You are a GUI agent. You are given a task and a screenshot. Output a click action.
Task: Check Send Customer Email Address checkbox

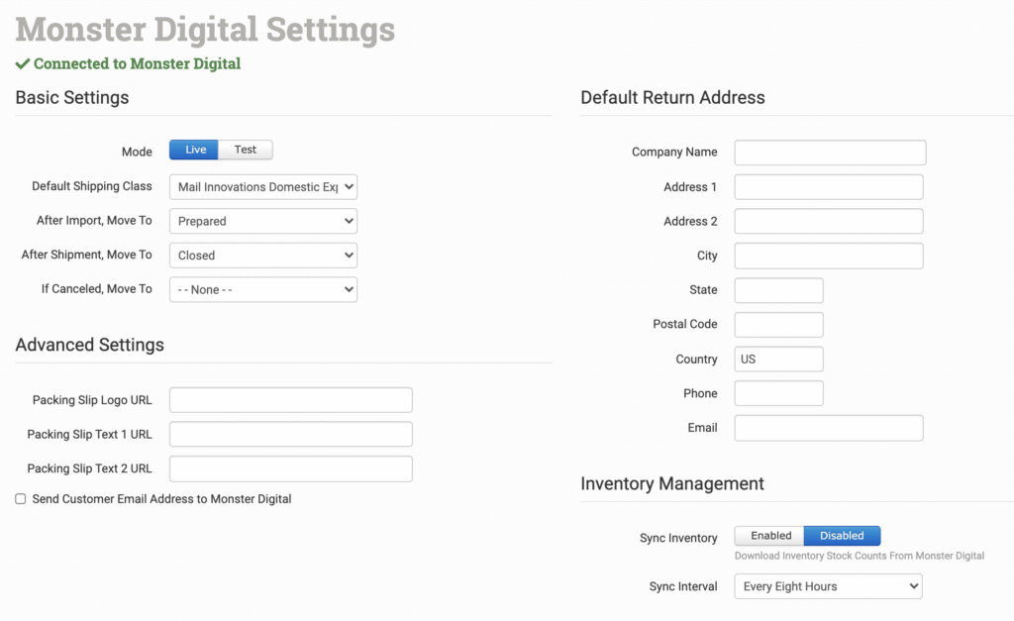click(21, 499)
